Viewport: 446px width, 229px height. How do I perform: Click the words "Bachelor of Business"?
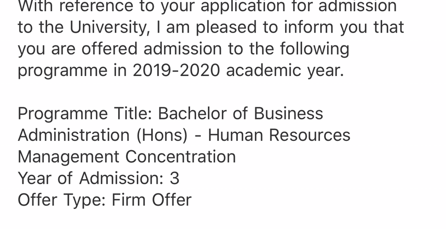tap(241, 113)
